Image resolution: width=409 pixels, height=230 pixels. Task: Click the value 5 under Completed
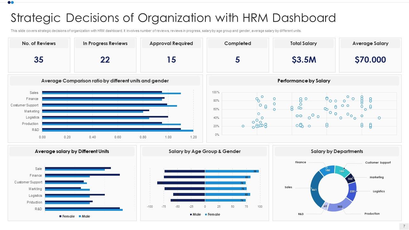click(x=237, y=60)
